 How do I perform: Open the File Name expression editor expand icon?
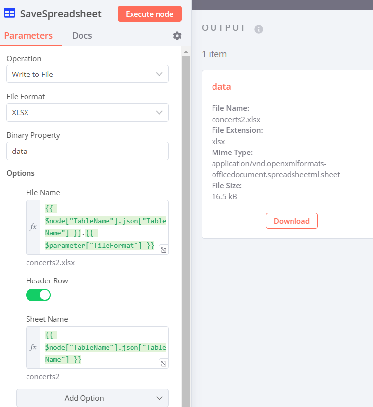(163, 250)
